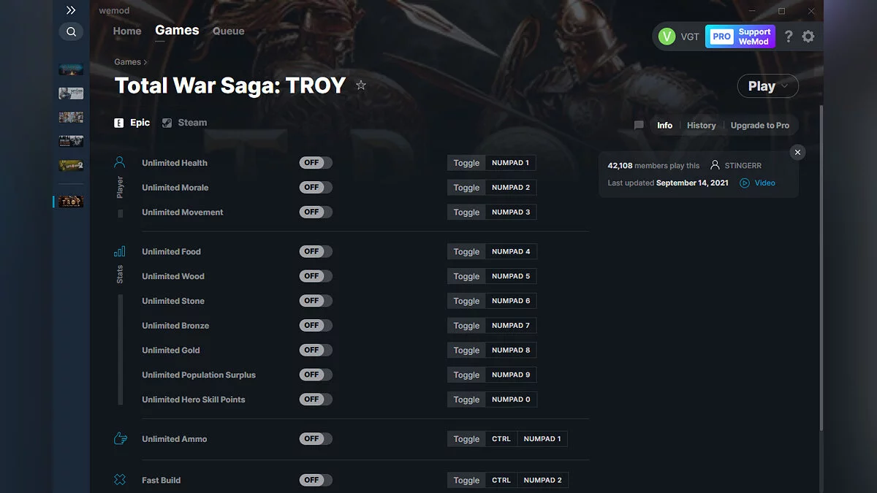Viewport: 877px width, 493px height.
Task: Switch to the Steam platform tab
Action: tap(185, 123)
